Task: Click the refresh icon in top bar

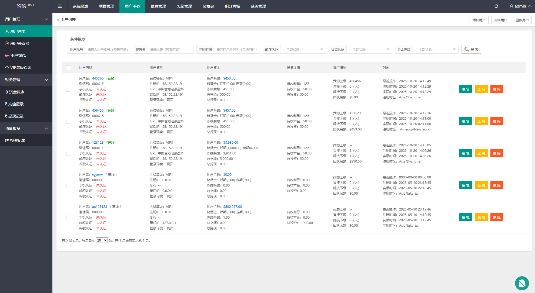Action: (496, 6)
